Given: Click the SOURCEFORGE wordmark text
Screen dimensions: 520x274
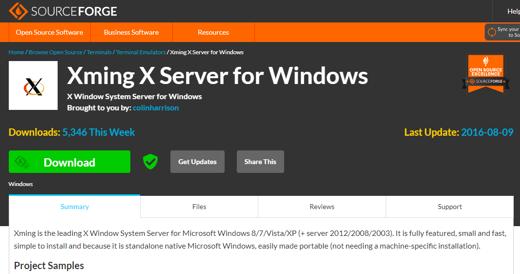Looking at the screenshot, I should coord(74,12).
